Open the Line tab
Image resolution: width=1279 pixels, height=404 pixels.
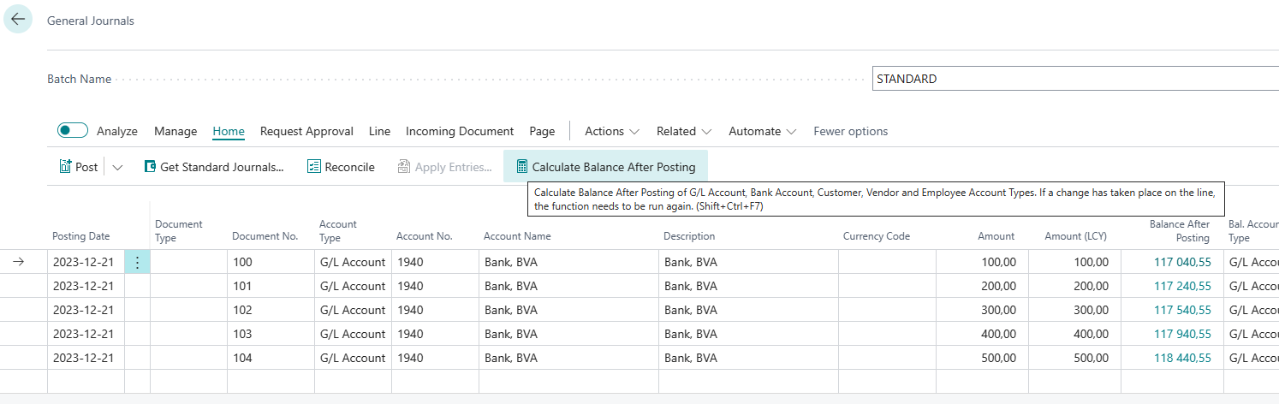pyautogui.click(x=379, y=131)
